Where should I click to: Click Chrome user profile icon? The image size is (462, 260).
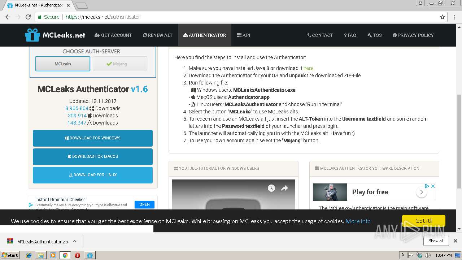(x=420, y=3)
